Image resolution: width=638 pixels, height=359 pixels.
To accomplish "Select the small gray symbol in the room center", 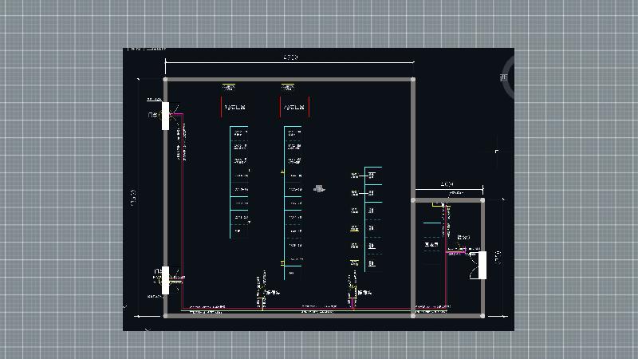I will [319, 189].
